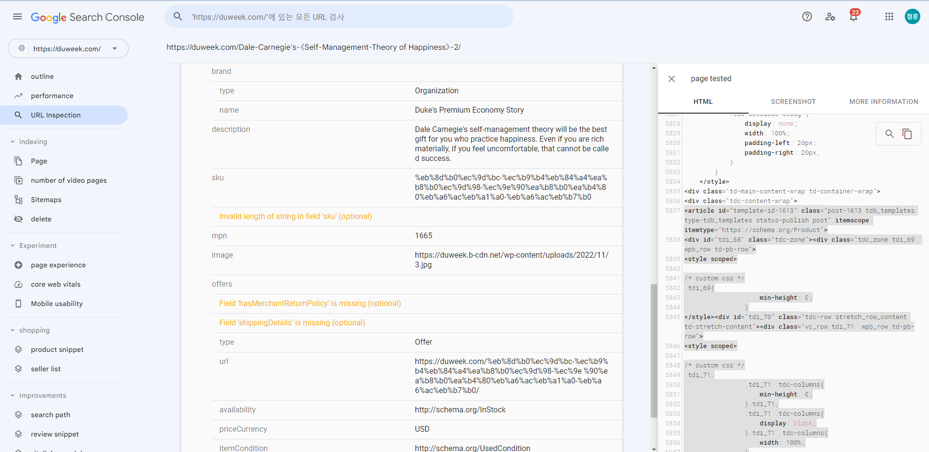The width and height of the screenshot is (929, 452).
Task: Click the video pages icon
Action: click(x=18, y=180)
